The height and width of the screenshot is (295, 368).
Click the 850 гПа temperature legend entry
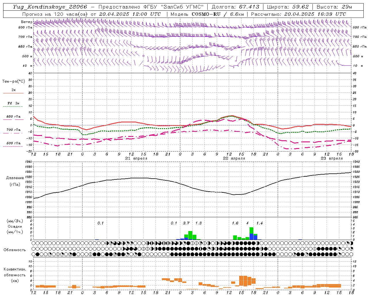(14, 117)
